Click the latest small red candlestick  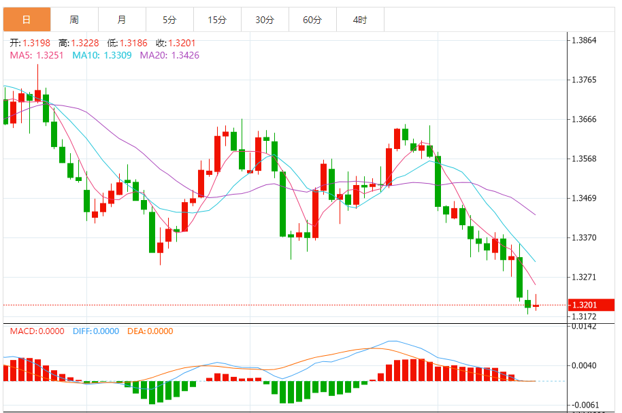536,305
